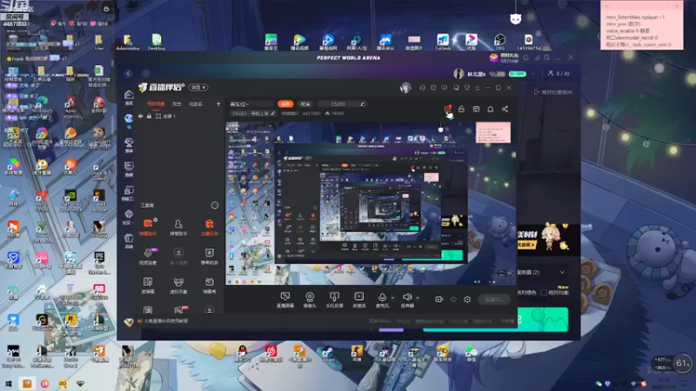Expand user dropdown arrow in Arena window
The height and width of the screenshot is (391, 696).
coord(533,74)
